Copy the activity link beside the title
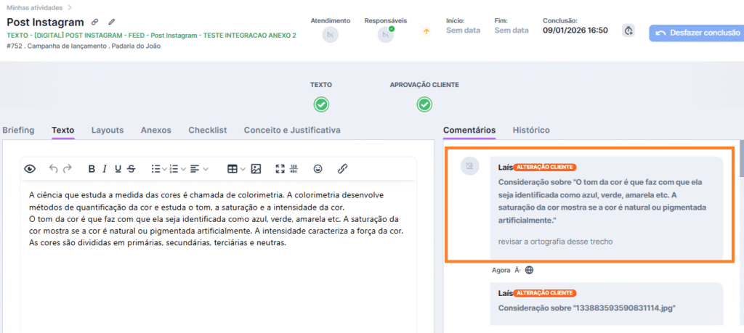Viewport: 744px width, 333px height. (96, 22)
